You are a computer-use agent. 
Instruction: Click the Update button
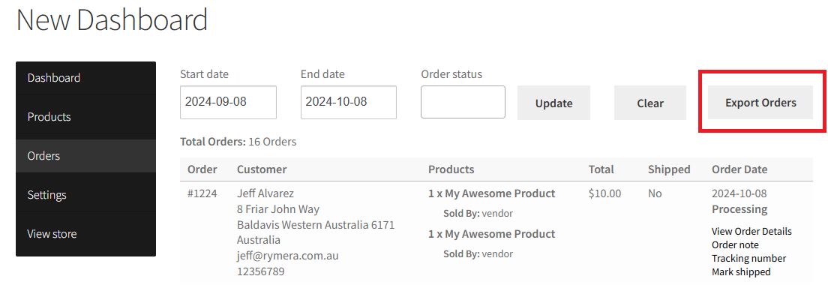[x=554, y=103]
